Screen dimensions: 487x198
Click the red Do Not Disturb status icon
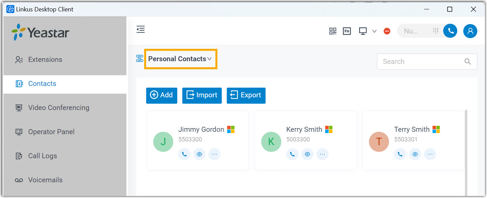(x=387, y=31)
